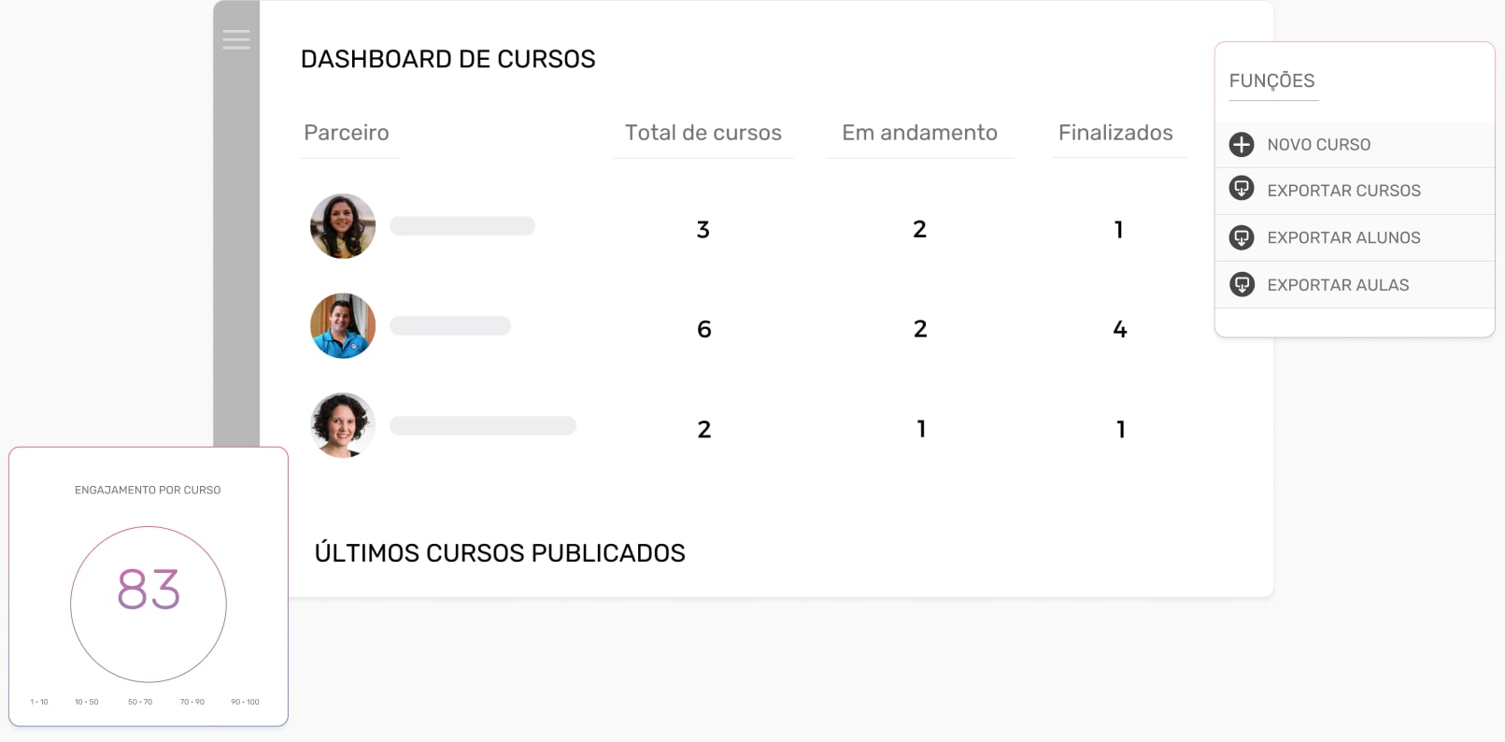This screenshot has width=1505, height=742.
Task: Sort by Total de cursos header
Action: coord(703,133)
